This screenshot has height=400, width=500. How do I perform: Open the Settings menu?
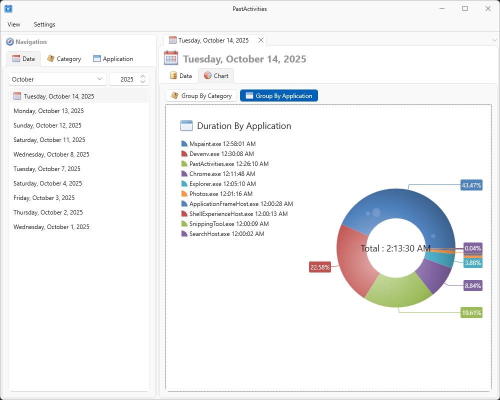44,24
